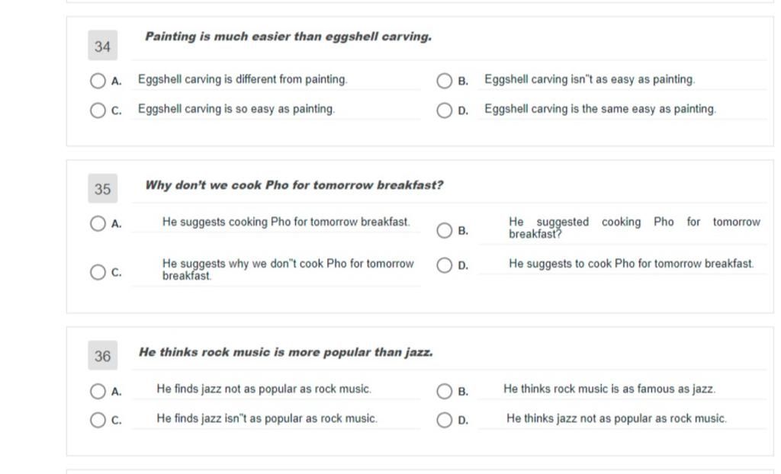Viewport: 781px width, 474px height.
Task: Select option C for question 36
Action: (98, 420)
